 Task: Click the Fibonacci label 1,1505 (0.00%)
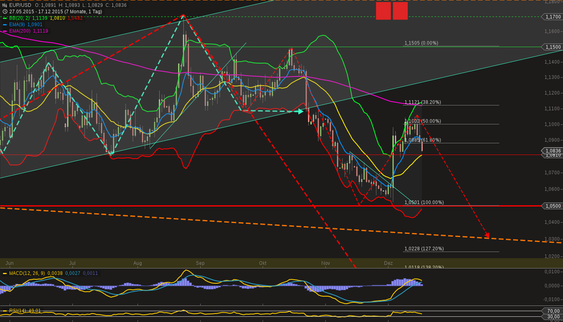[x=421, y=43]
